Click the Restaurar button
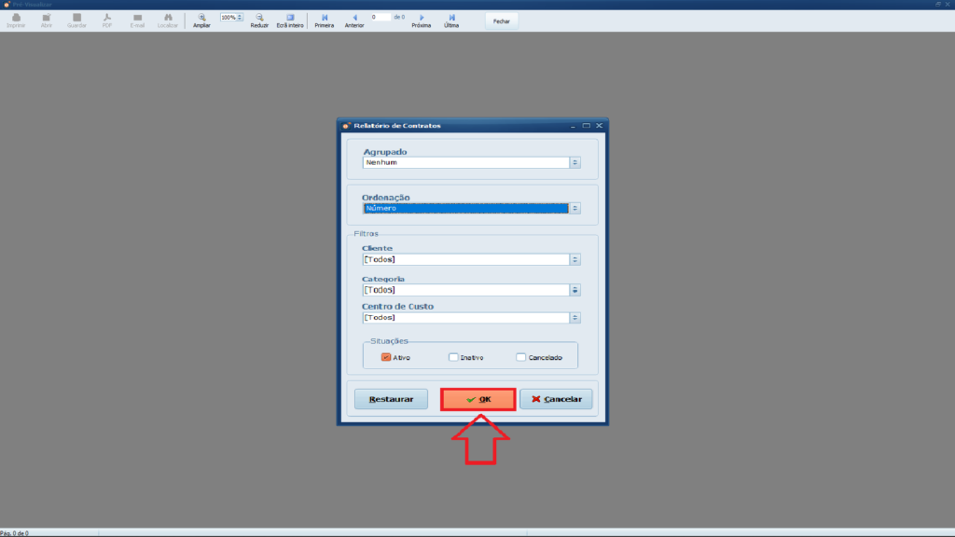 (391, 399)
